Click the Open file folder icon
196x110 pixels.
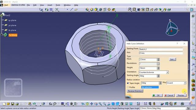[8, 104]
